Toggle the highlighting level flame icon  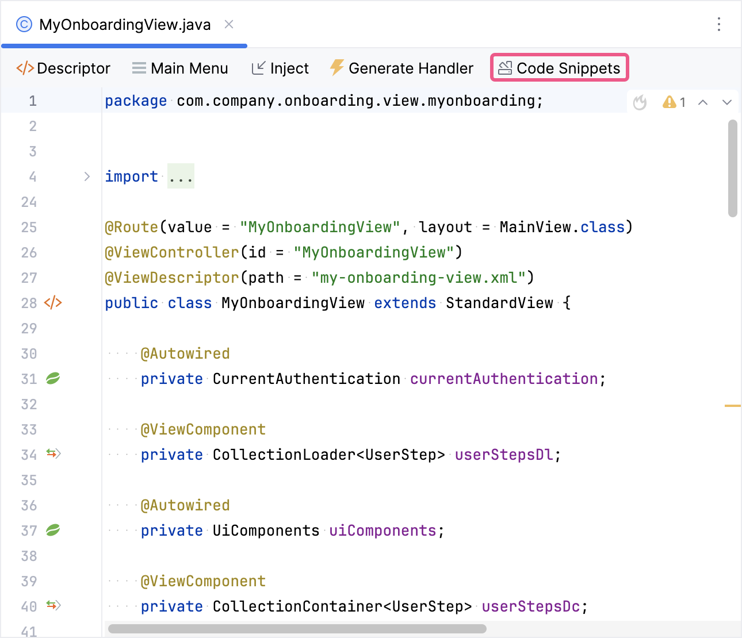[x=640, y=102]
